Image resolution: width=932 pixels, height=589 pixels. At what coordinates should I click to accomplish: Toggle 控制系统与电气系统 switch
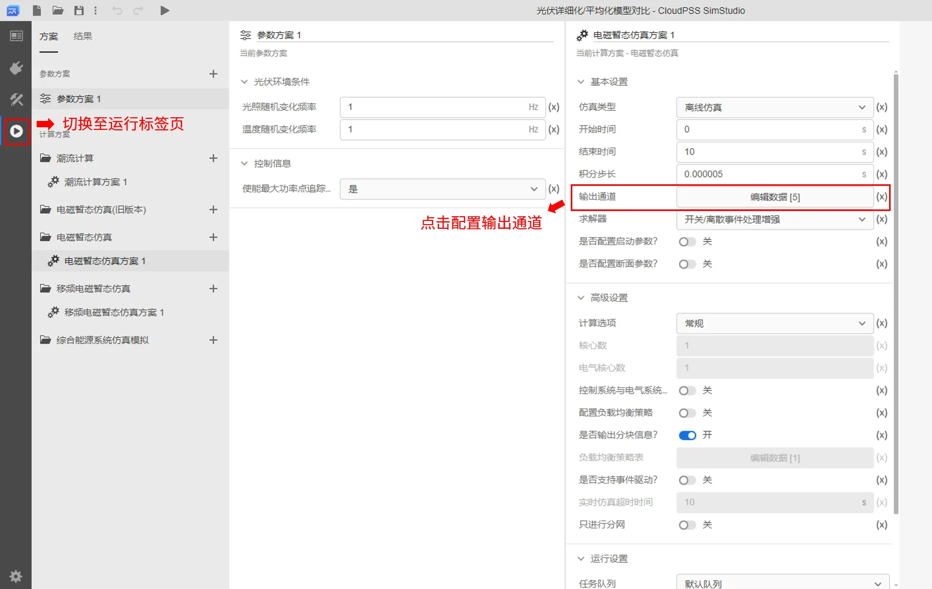coord(687,391)
